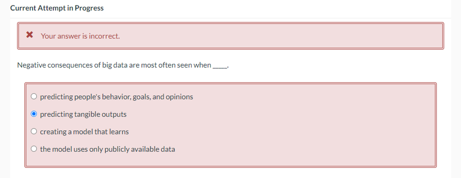Click the selected "predicting tangible outputs" radio button
Screen dimensions: 461x178
coord(34,114)
